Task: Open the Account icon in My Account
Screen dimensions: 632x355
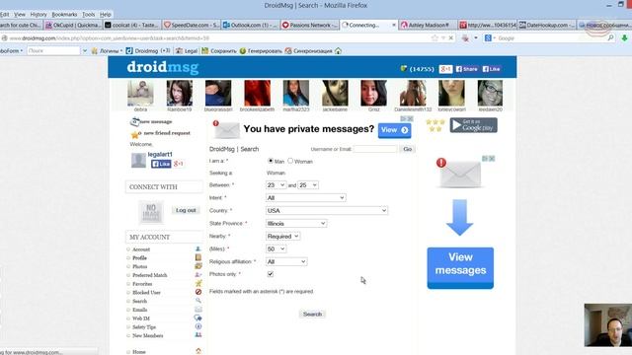Action: point(197,249)
